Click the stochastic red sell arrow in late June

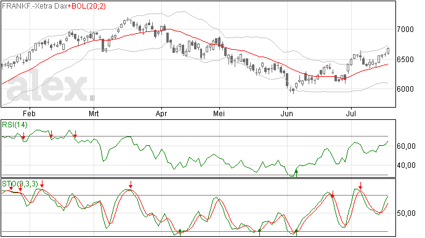[333, 194]
